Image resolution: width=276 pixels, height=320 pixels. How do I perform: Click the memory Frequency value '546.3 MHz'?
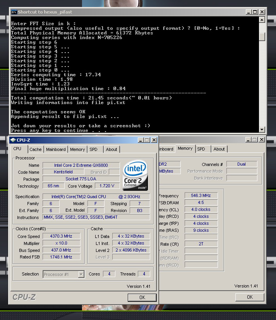coord(201,195)
